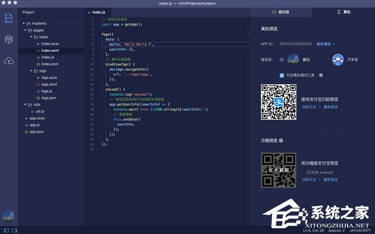Click the app.json braces icon
The height and width of the screenshot is (234, 375).
tap(26, 132)
